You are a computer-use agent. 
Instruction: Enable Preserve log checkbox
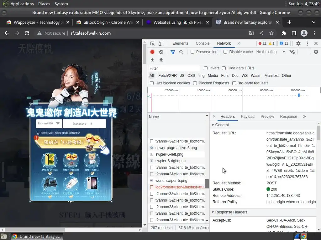coord(192,52)
